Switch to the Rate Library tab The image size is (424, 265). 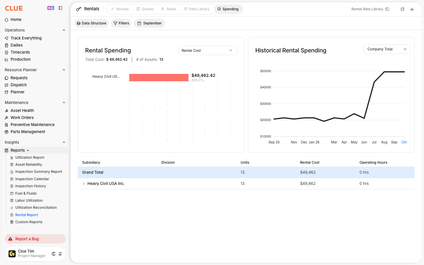pyautogui.click(x=197, y=9)
